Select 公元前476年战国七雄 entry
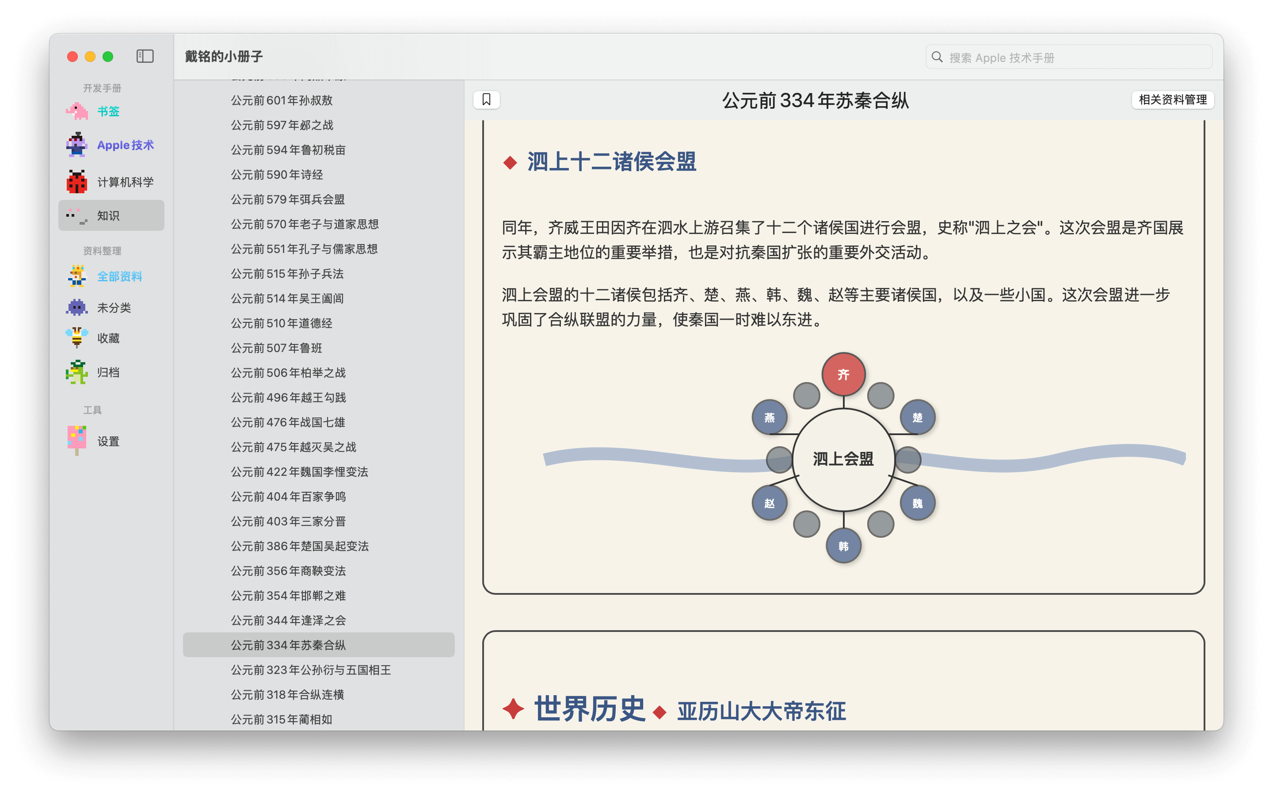1273x796 pixels. 318,422
